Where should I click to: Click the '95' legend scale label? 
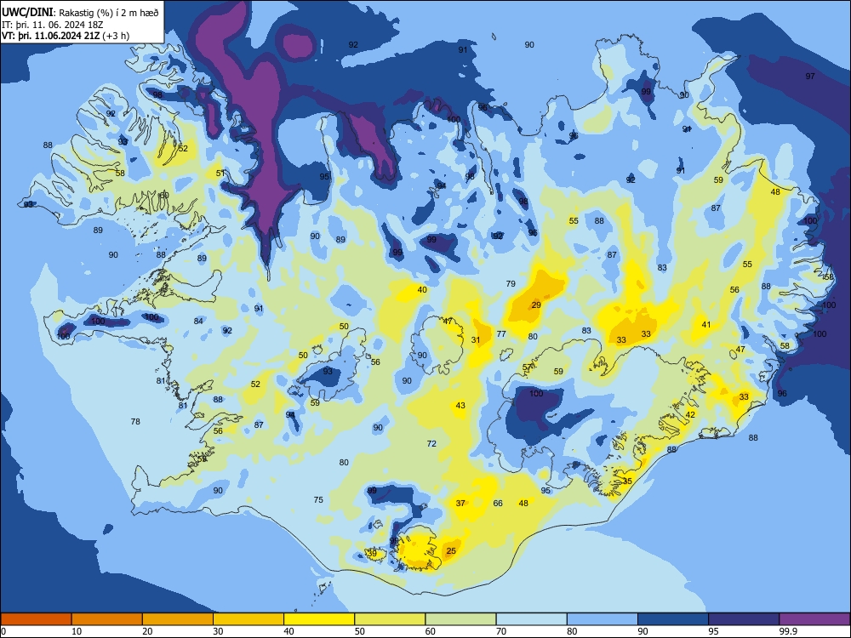point(713,631)
